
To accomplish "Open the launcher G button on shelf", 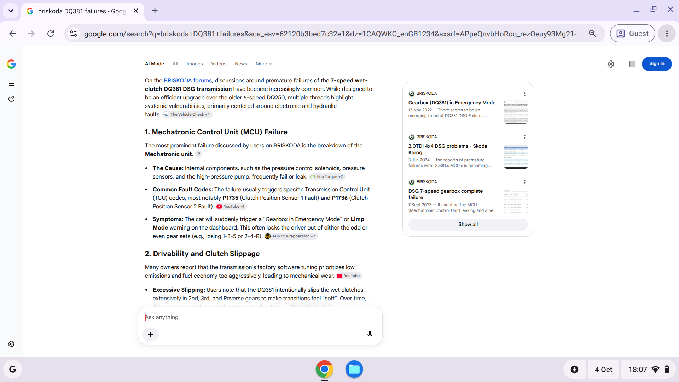I will click(13, 369).
